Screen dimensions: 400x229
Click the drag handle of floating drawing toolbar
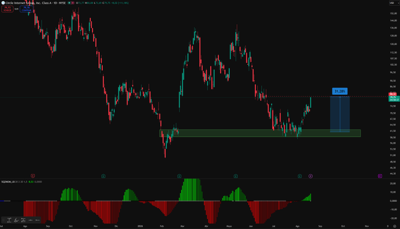pos(4,220)
